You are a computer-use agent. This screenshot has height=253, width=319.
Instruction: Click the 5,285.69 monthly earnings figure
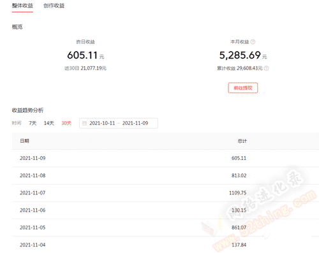[x=240, y=55]
